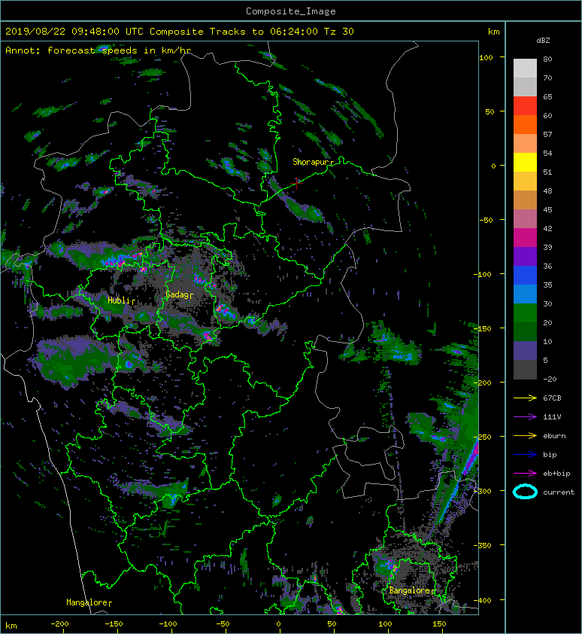Click the Hubli city label
Image resolution: width=582 pixels, height=634 pixels.
(x=121, y=300)
